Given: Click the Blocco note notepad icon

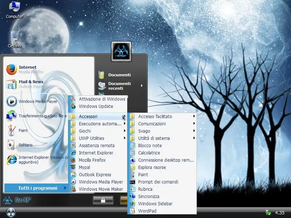Looking at the screenshot, I should click(x=132, y=146).
